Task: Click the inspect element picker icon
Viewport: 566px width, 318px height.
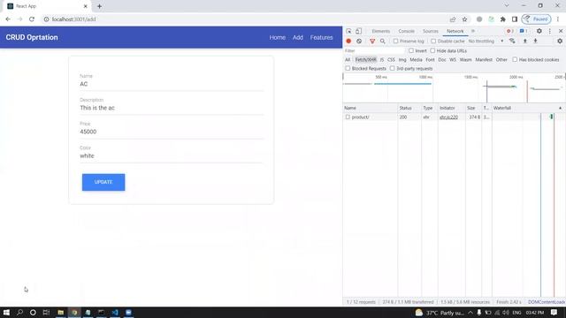Action: [x=348, y=31]
